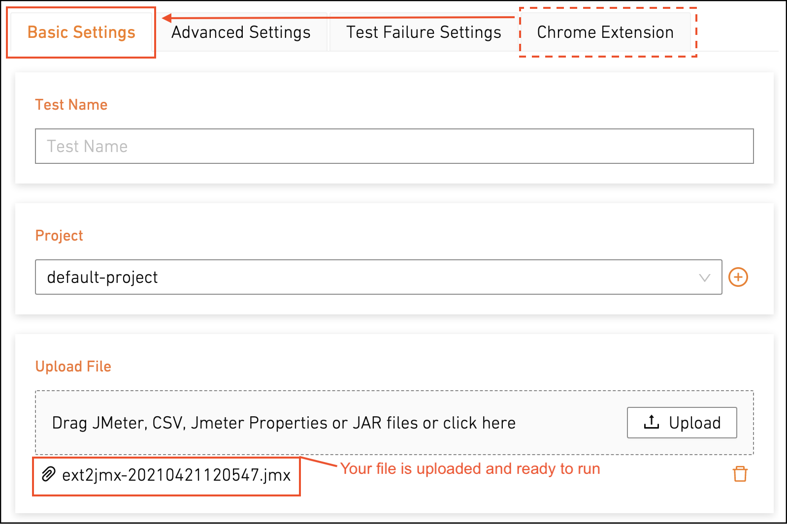Click the ext2jmx-20210421120547.jmx file name
787x524 pixels.
(176, 475)
